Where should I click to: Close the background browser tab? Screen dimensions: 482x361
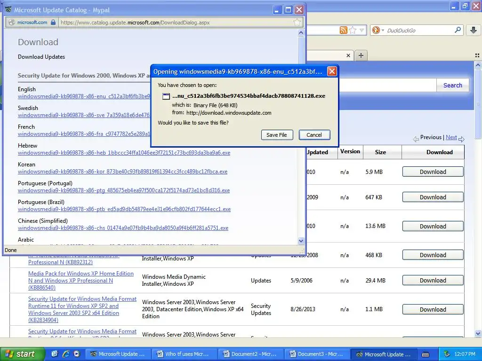pyautogui.click(x=348, y=55)
